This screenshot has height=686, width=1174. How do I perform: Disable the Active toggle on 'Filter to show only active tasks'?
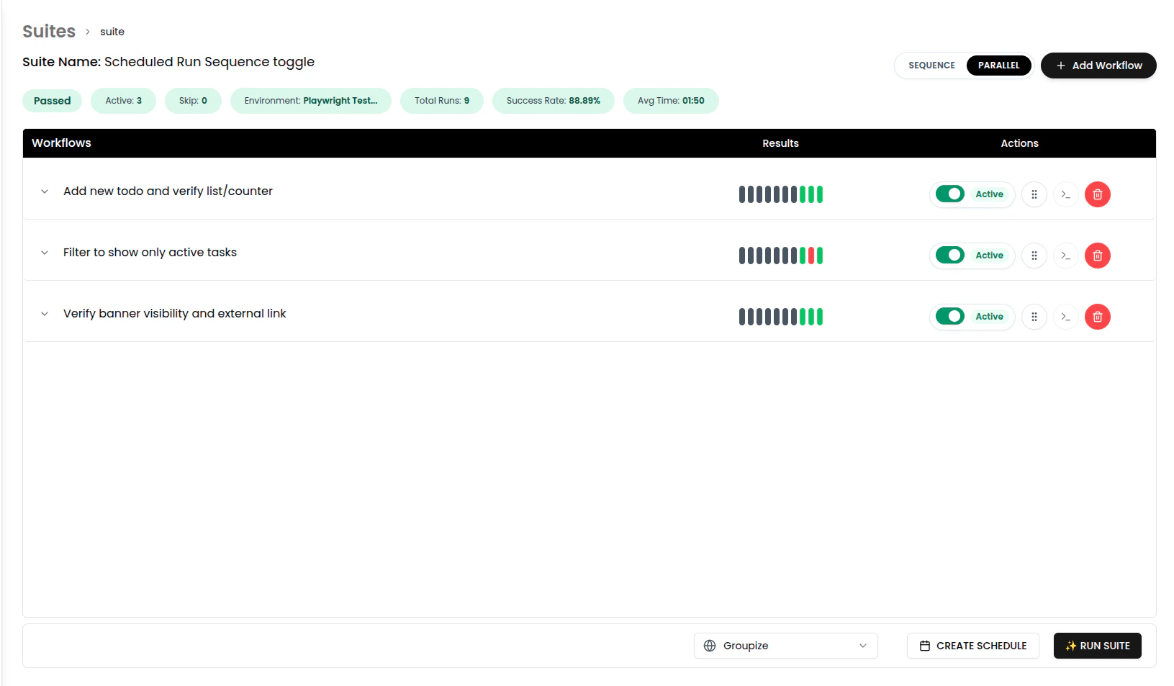click(x=951, y=256)
